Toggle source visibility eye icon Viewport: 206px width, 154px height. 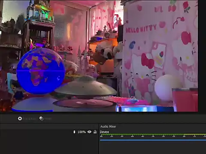click(x=89, y=132)
